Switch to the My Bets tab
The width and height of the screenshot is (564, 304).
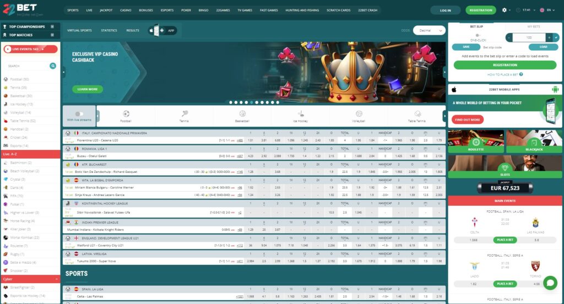click(x=533, y=26)
